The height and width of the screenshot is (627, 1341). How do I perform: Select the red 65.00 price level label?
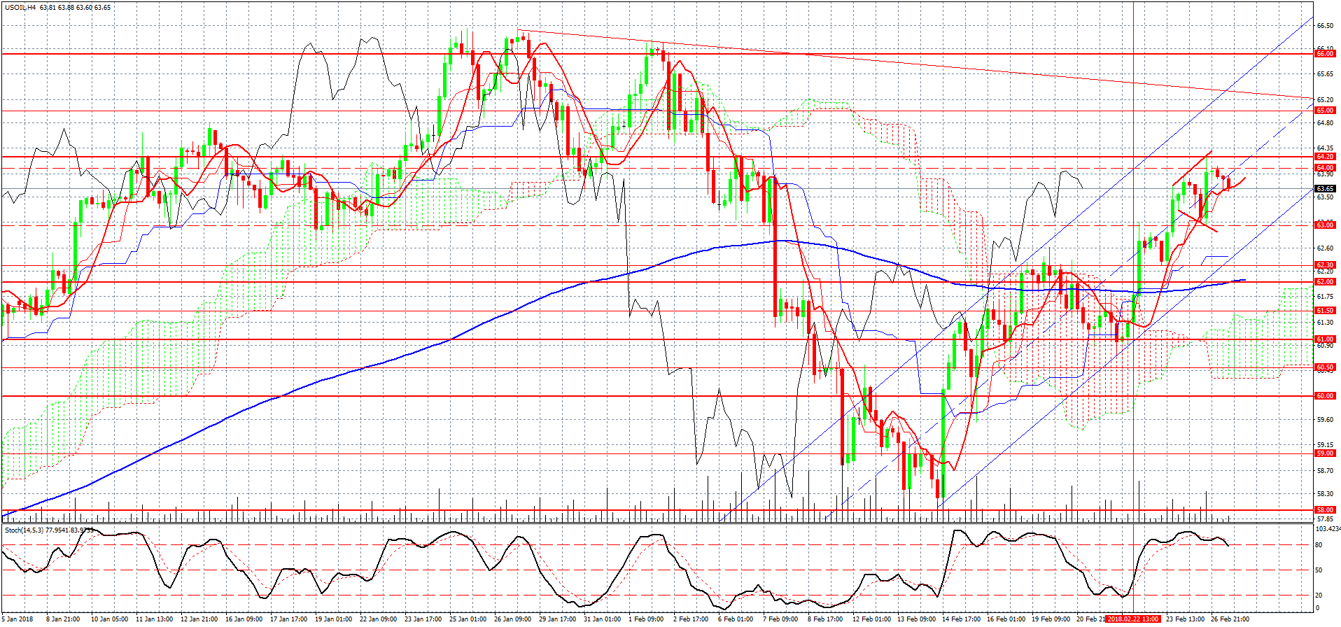coord(1325,111)
